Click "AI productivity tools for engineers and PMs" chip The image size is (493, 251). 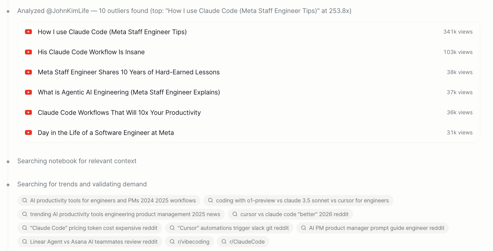(109, 201)
